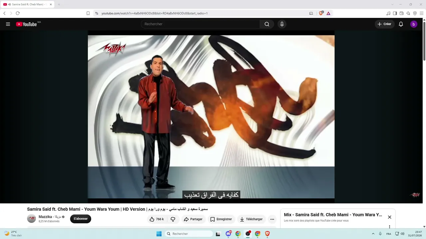
Task: Select the Samira Said ft. Cheb Mami tab
Action: point(27,4)
